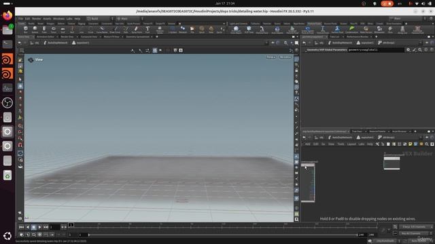Switch to the Tree View tab
The image size is (435, 244).
(x=357, y=131)
